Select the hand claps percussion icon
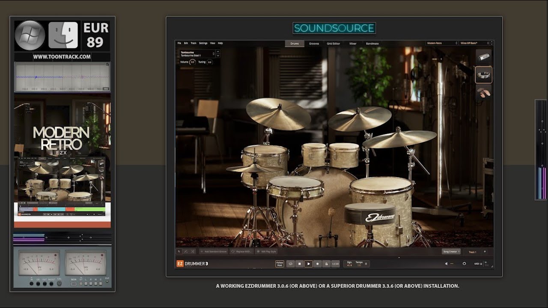Viewport: 548px width, 308px height. click(484, 92)
